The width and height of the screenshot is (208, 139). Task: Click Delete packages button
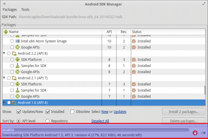[183, 121]
